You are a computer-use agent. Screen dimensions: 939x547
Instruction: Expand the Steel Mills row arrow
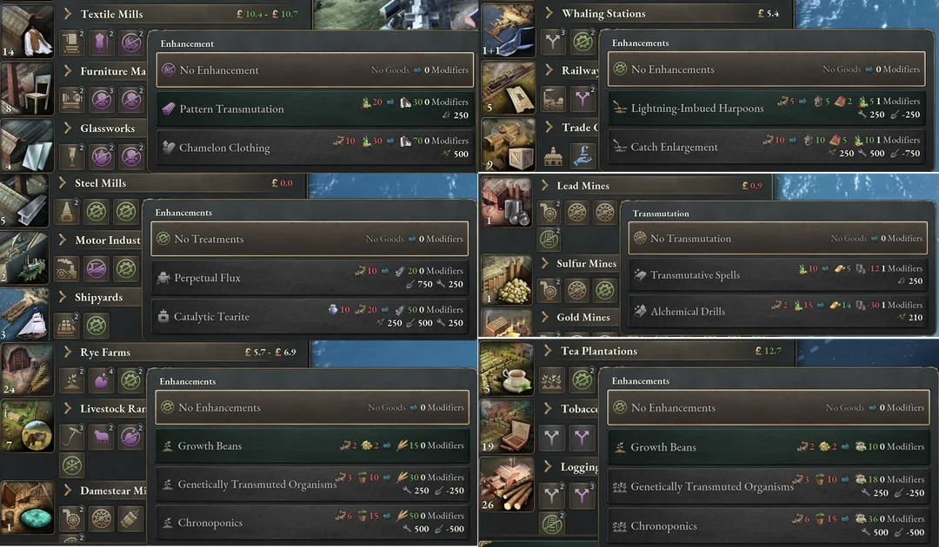click(62, 182)
